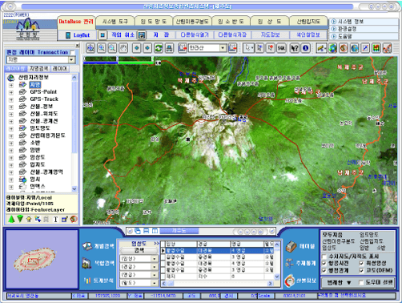Expand the GPS-Track tree node
This screenshot has height=303, width=402.
click(x=11, y=99)
